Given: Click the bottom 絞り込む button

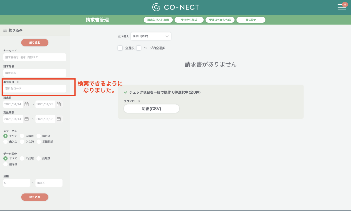Looking at the screenshot, I should click(x=35, y=197).
